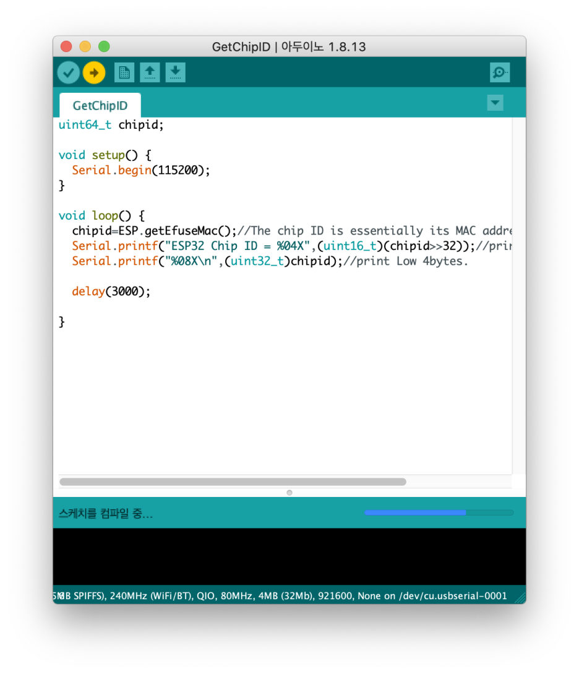The height and width of the screenshot is (674, 579).
Task: Click inside the black console output area
Action: pos(289,556)
